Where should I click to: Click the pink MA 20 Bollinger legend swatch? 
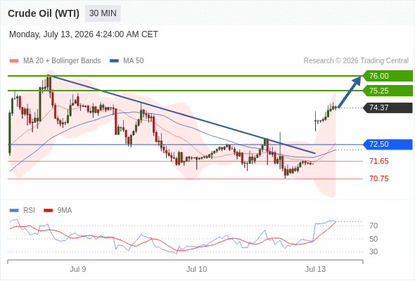(14, 61)
